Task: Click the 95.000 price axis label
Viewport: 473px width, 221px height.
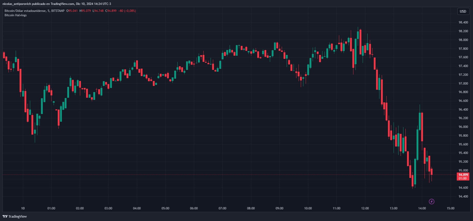Action: coord(463,170)
